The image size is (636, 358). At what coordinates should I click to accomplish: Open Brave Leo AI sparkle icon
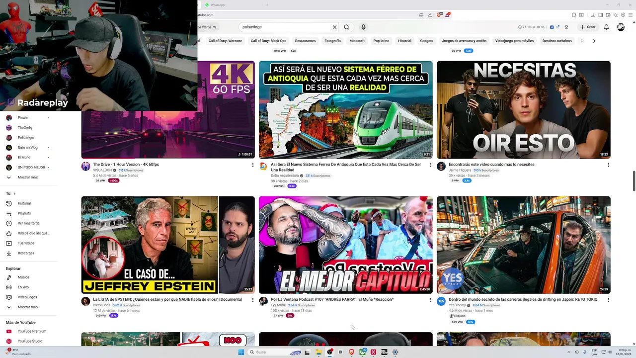tap(615, 15)
